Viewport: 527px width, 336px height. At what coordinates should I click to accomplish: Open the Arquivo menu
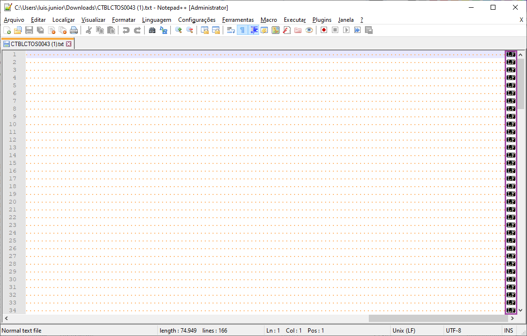pyautogui.click(x=14, y=20)
